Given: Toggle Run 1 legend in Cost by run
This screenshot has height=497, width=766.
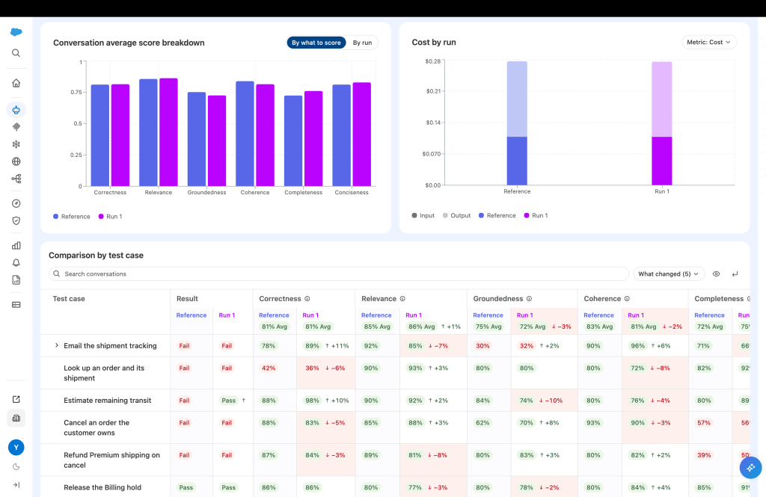Looking at the screenshot, I should point(536,215).
